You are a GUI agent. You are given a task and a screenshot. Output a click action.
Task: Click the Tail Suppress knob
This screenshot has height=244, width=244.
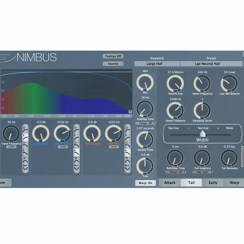(x=202, y=158)
